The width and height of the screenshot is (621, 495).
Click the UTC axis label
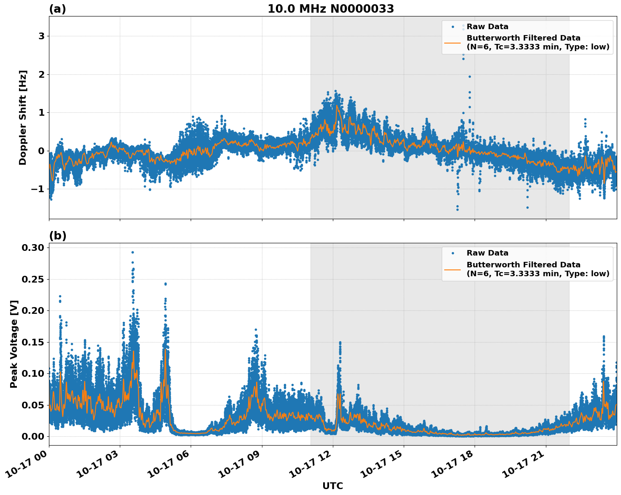(x=332, y=486)
